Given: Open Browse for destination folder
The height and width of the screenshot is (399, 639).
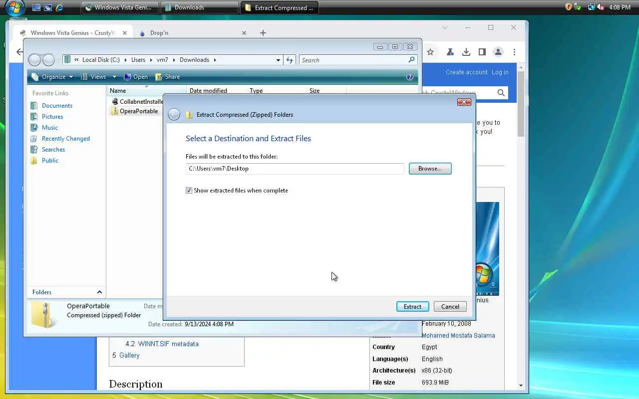Looking at the screenshot, I should click(430, 169).
